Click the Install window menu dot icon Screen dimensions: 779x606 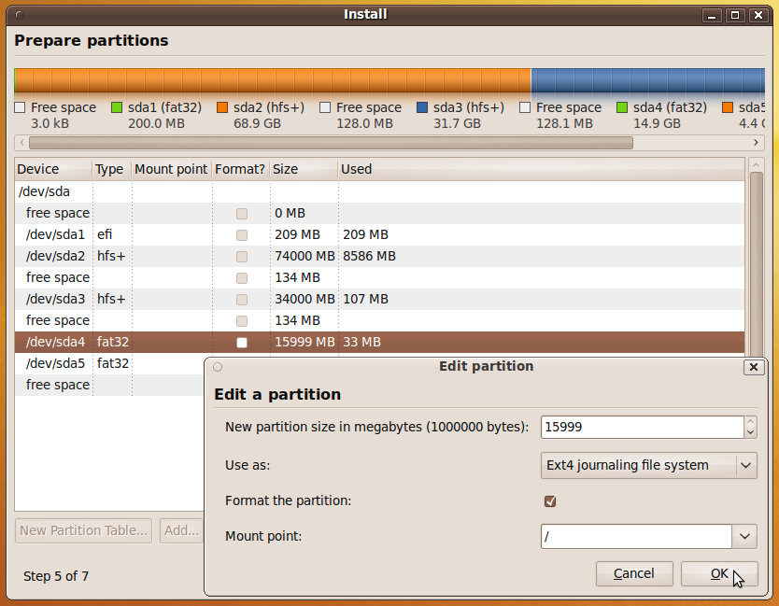(x=20, y=15)
